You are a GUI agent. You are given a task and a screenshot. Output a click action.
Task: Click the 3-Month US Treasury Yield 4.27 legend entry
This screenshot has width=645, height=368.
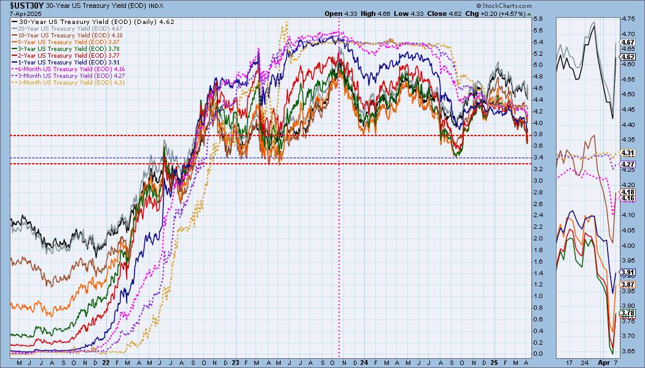click(68, 75)
